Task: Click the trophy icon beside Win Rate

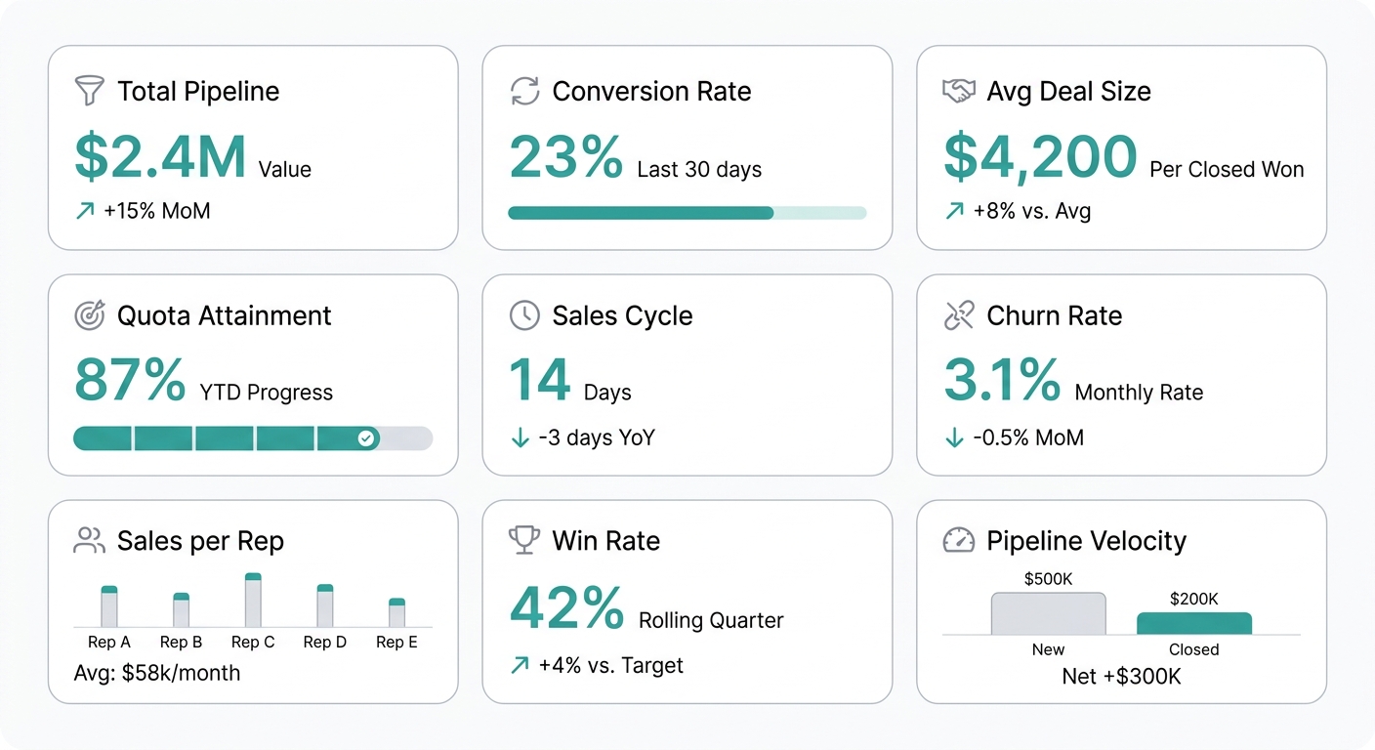Action: tap(524, 541)
